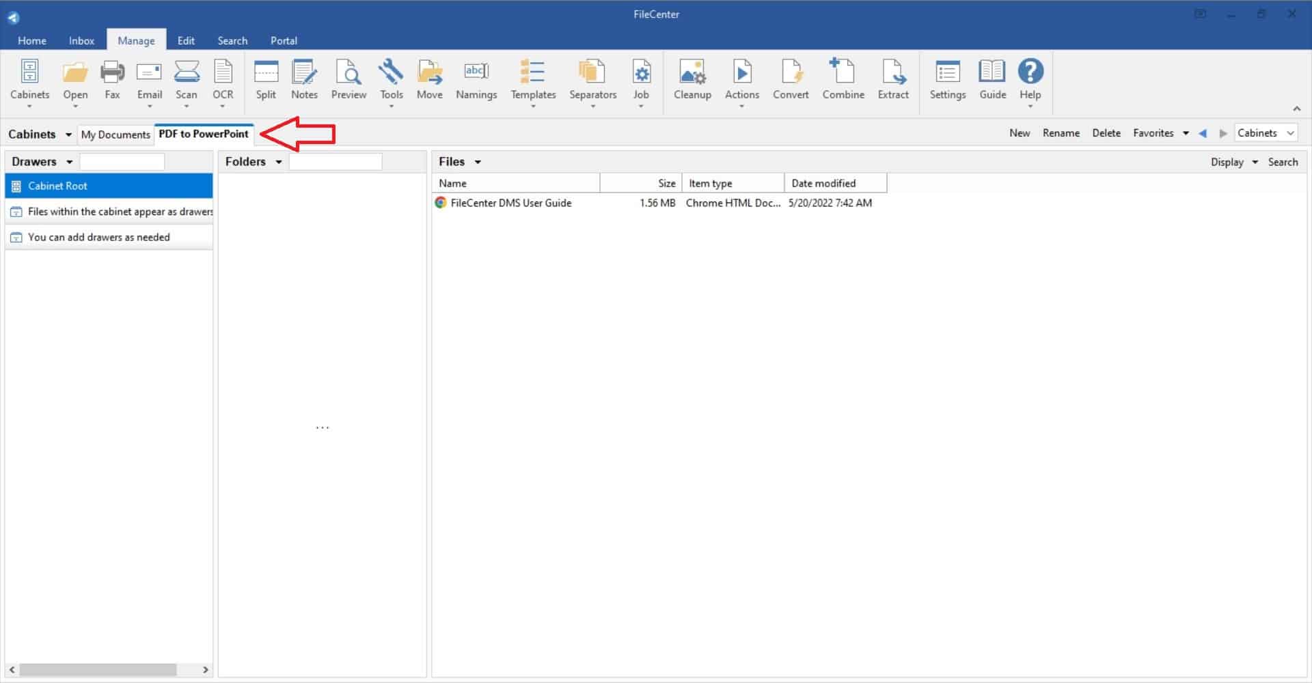Switch to the My Documents cabinet tab
This screenshot has height=683, width=1312.
115,135
